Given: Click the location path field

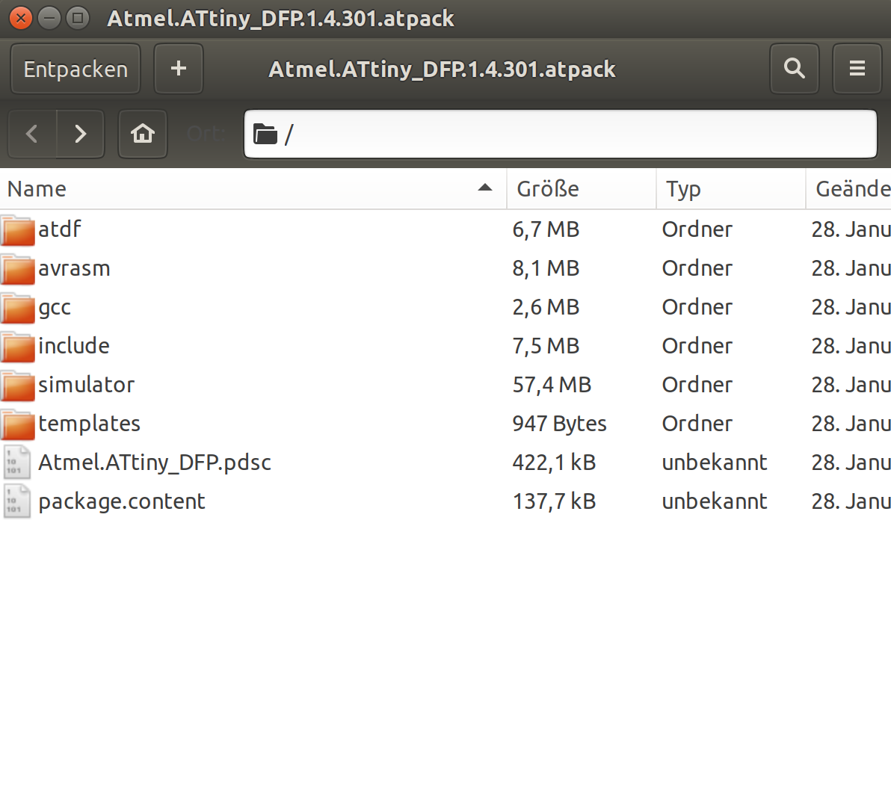Looking at the screenshot, I should coord(561,134).
